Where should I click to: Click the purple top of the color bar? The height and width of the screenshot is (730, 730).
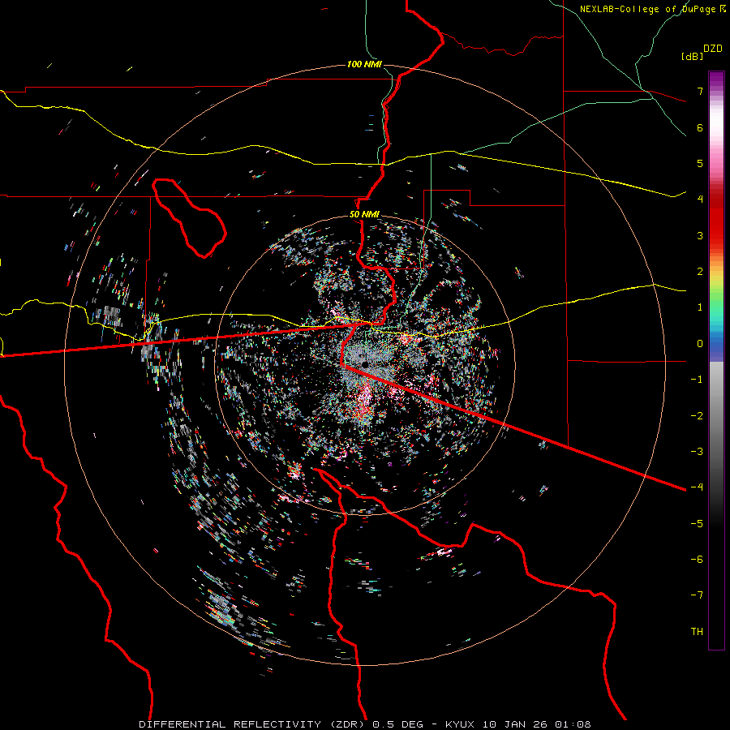coord(716,79)
